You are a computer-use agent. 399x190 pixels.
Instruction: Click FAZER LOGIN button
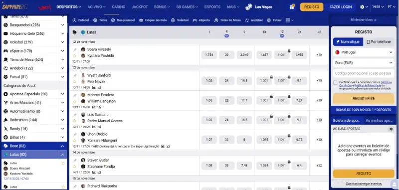pos(341,7)
